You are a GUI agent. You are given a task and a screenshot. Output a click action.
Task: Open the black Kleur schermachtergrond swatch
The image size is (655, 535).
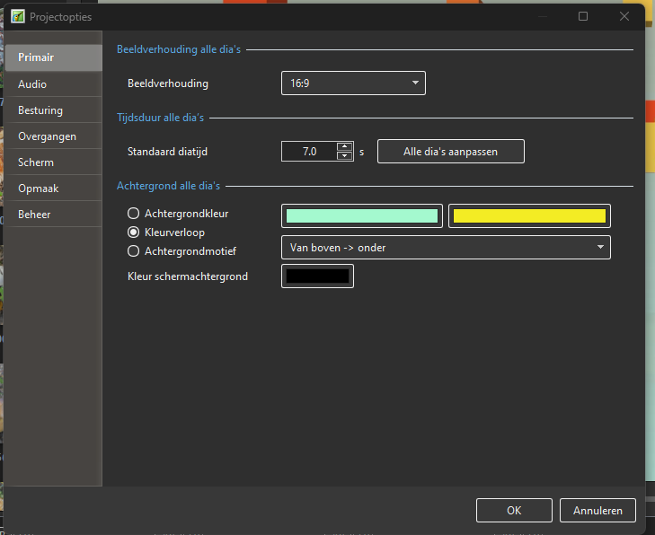(x=317, y=276)
